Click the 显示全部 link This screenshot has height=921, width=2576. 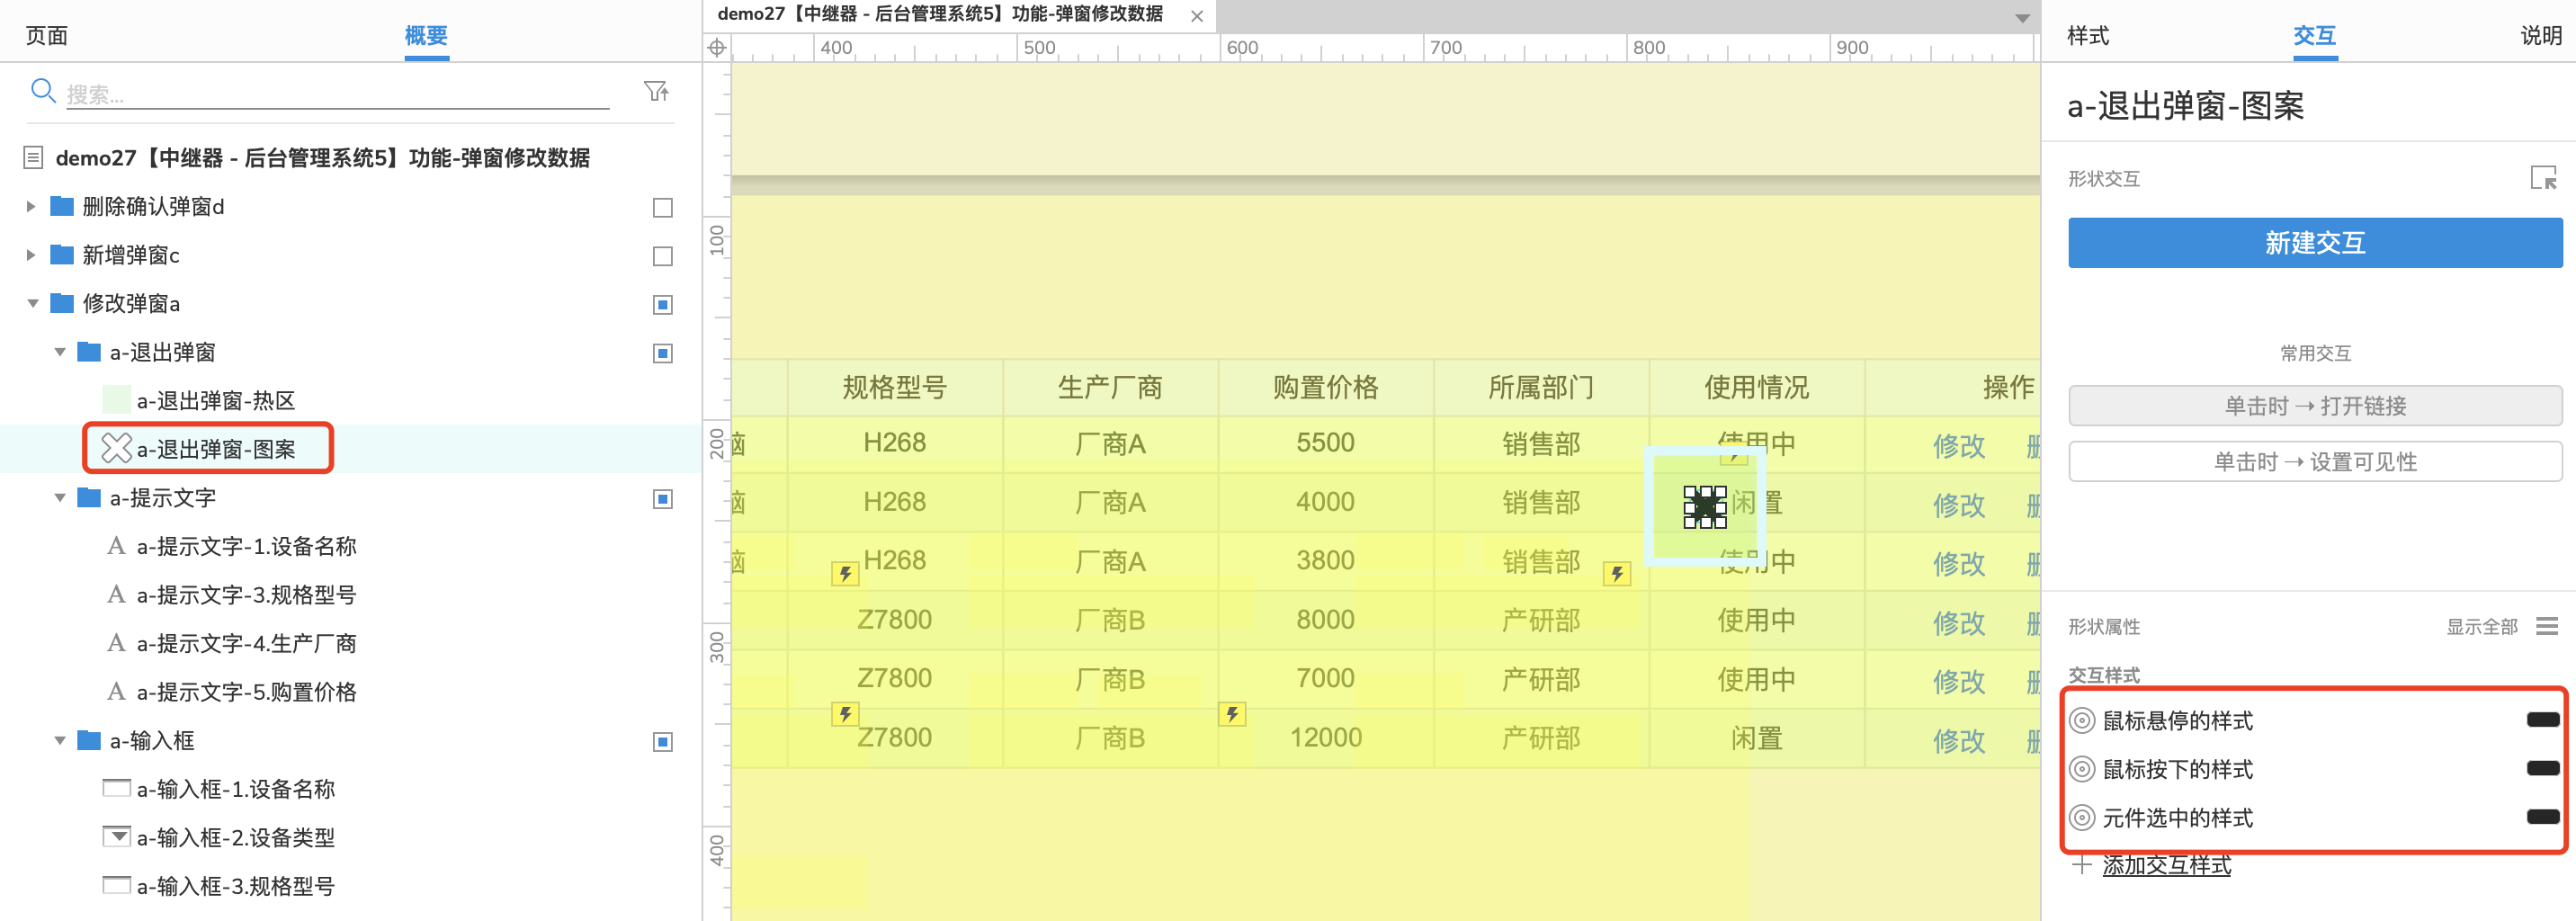2482,627
